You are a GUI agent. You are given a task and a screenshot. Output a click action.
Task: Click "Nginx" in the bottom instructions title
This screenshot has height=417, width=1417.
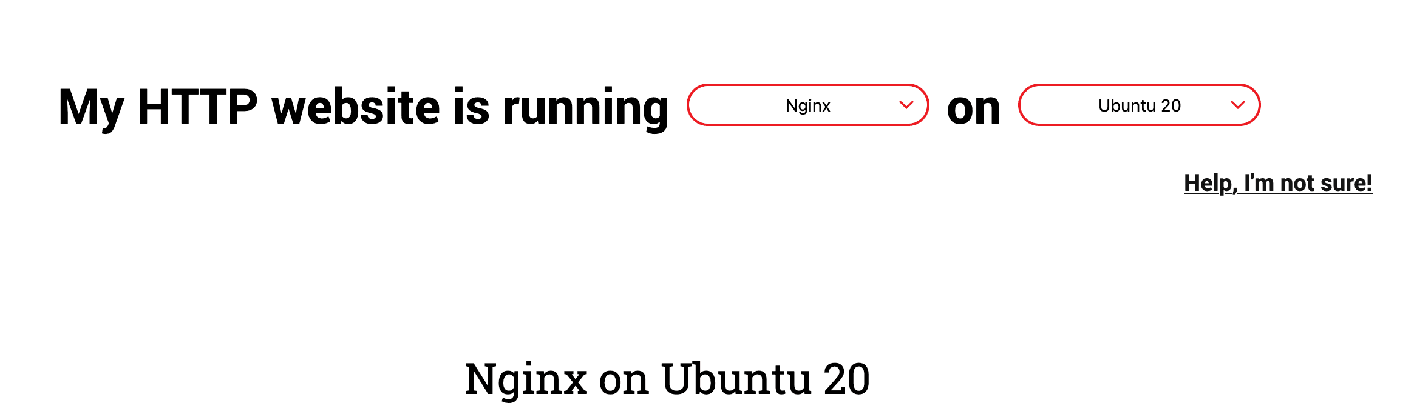[526, 381]
